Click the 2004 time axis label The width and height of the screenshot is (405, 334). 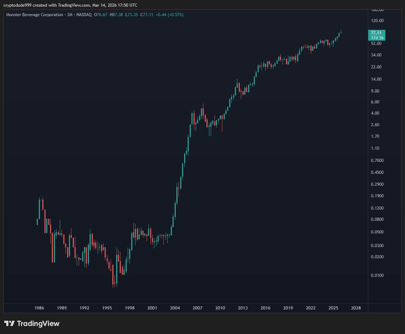[x=175, y=308]
